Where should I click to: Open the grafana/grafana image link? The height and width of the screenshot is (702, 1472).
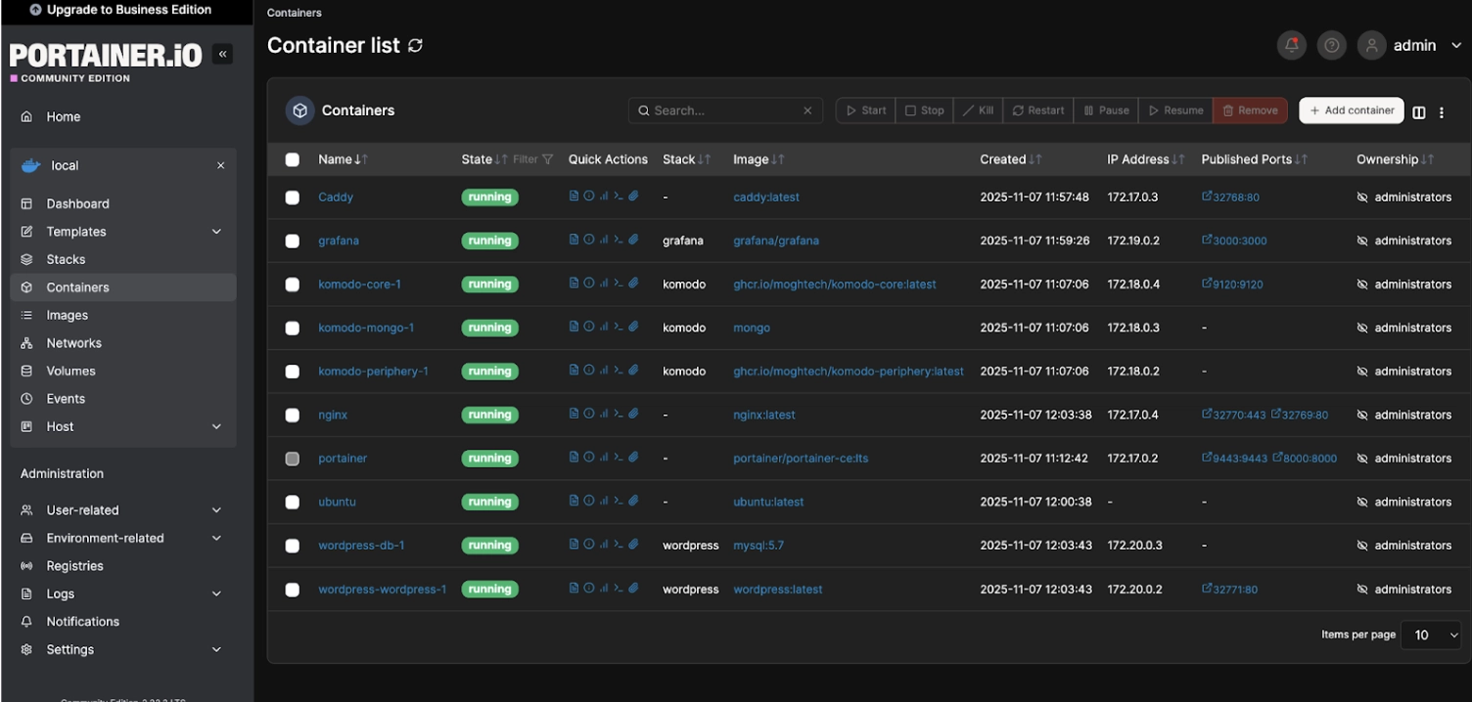click(776, 240)
